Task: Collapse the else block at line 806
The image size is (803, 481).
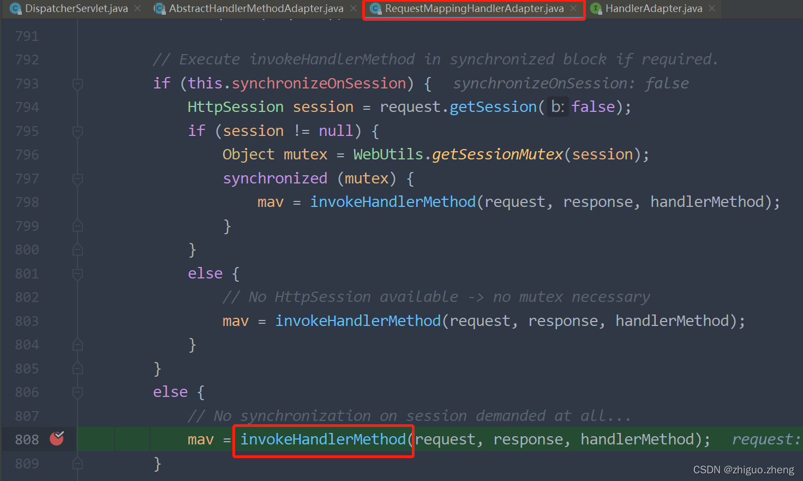Action: [77, 393]
